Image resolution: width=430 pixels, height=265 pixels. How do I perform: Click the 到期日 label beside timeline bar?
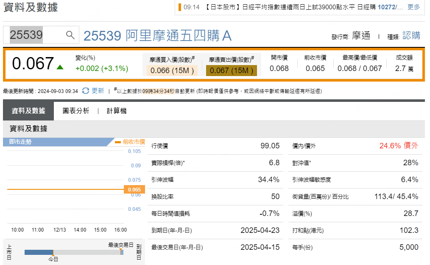coord(139,252)
